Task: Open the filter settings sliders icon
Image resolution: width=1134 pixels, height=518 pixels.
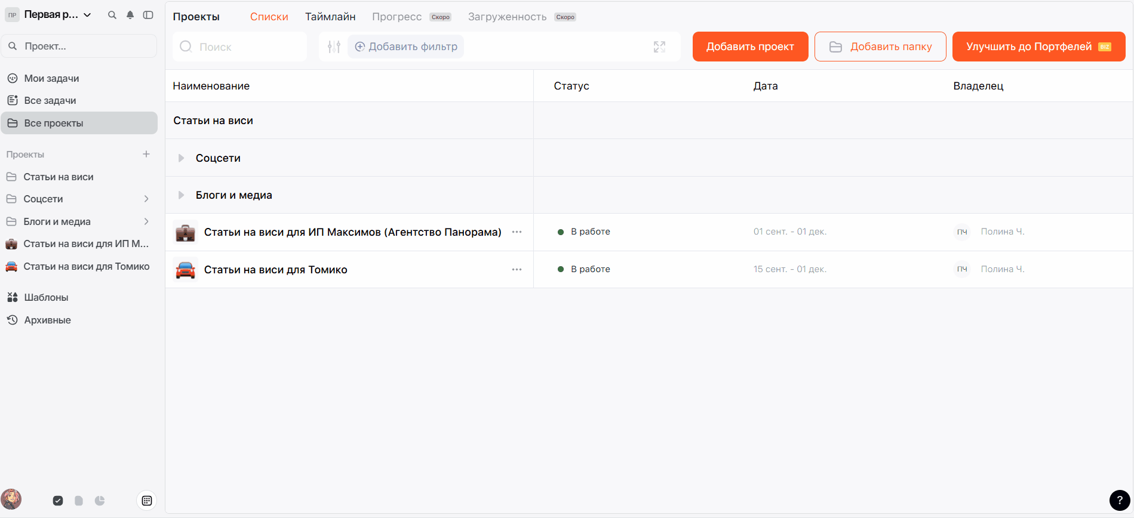Action: (334, 47)
